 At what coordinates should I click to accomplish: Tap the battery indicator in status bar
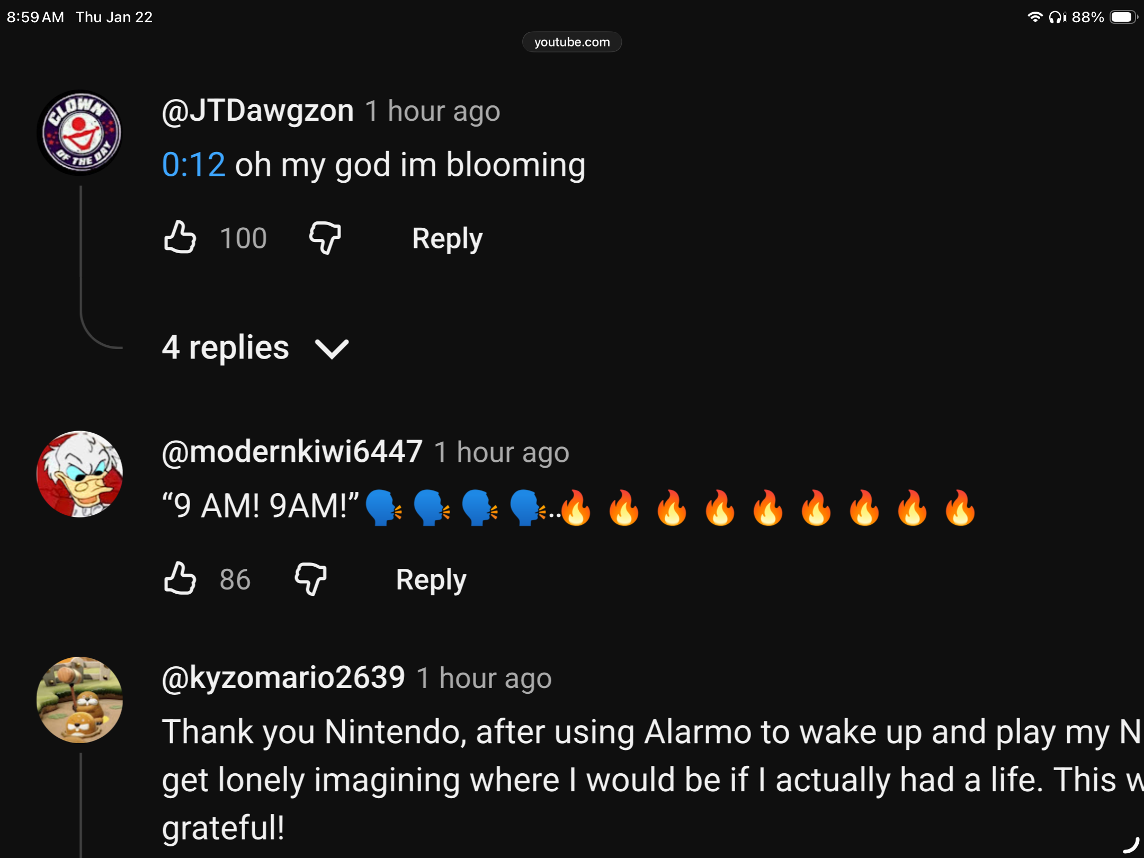coord(1123,17)
